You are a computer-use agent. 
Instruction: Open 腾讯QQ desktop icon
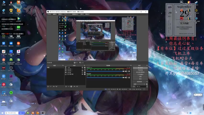[11, 3]
